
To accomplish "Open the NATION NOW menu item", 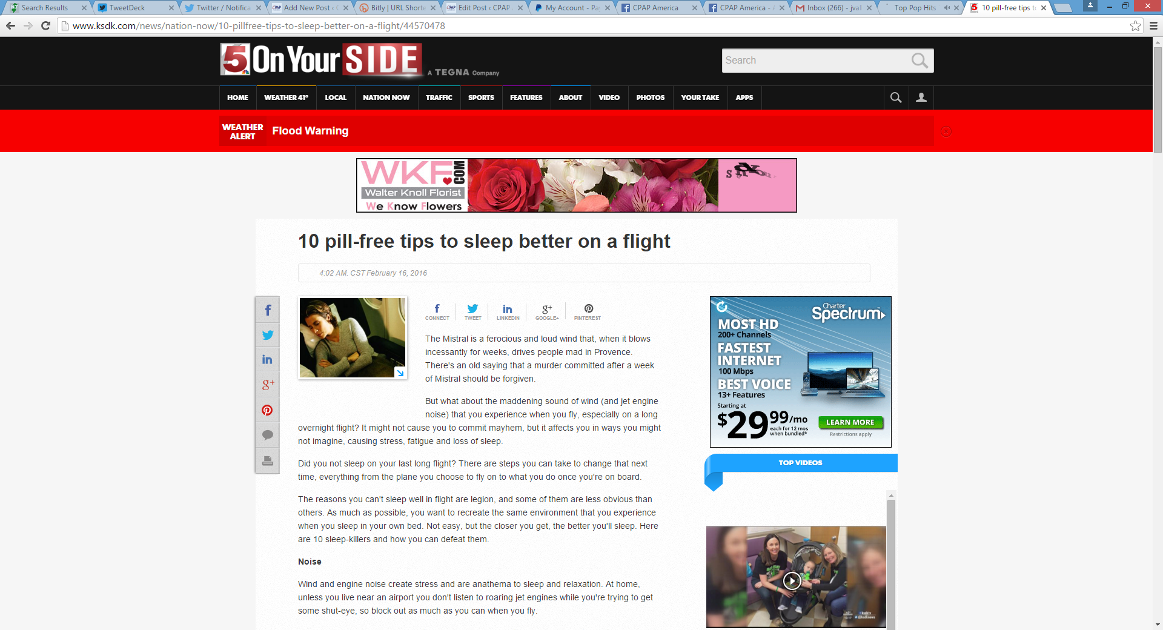I will point(386,98).
